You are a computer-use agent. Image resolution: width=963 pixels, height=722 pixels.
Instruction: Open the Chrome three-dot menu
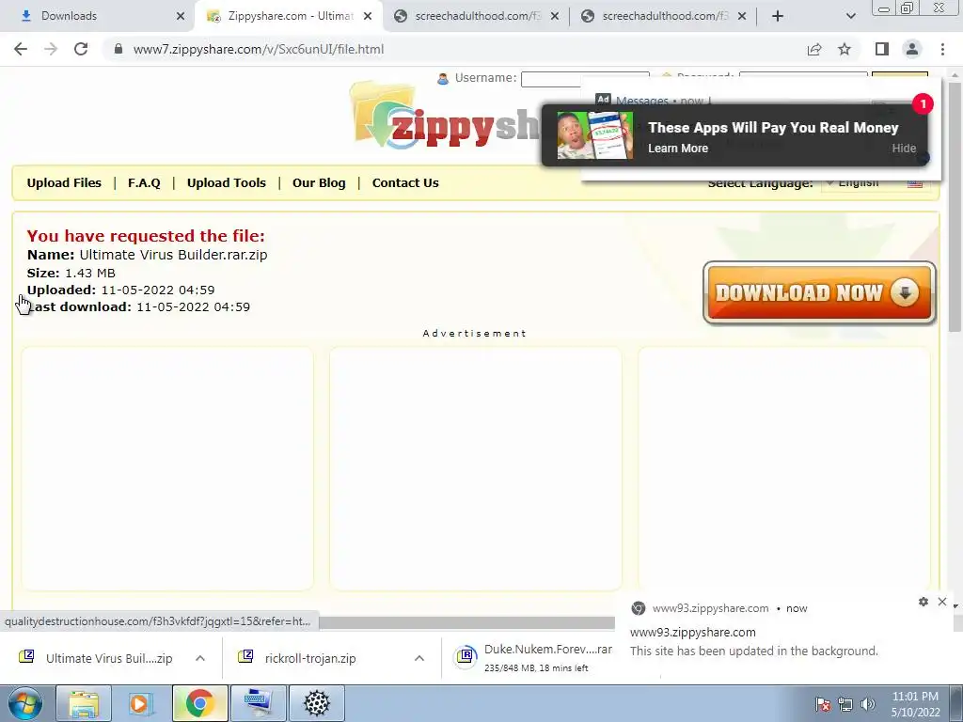pyautogui.click(x=942, y=49)
